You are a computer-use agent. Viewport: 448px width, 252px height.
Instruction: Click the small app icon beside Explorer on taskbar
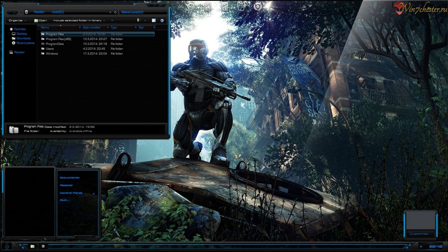coord(43,246)
